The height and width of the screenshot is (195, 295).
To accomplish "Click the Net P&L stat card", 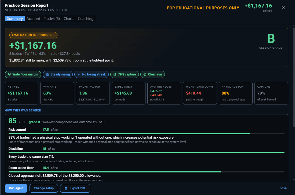I will (21, 93).
